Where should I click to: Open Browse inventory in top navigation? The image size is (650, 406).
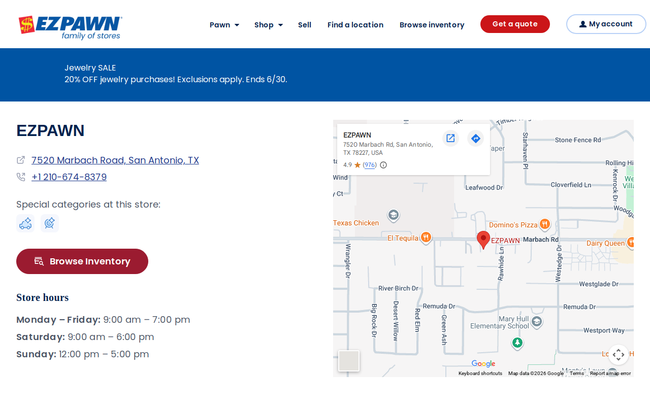432,25
